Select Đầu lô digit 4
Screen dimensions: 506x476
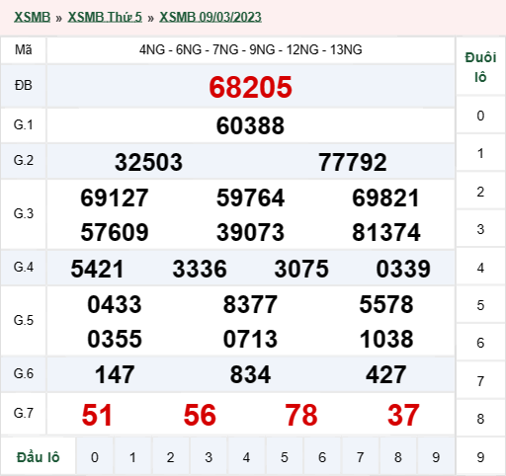[246, 457]
